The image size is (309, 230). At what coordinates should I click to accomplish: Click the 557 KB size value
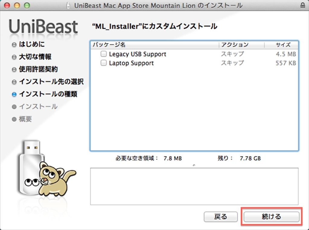click(x=286, y=63)
